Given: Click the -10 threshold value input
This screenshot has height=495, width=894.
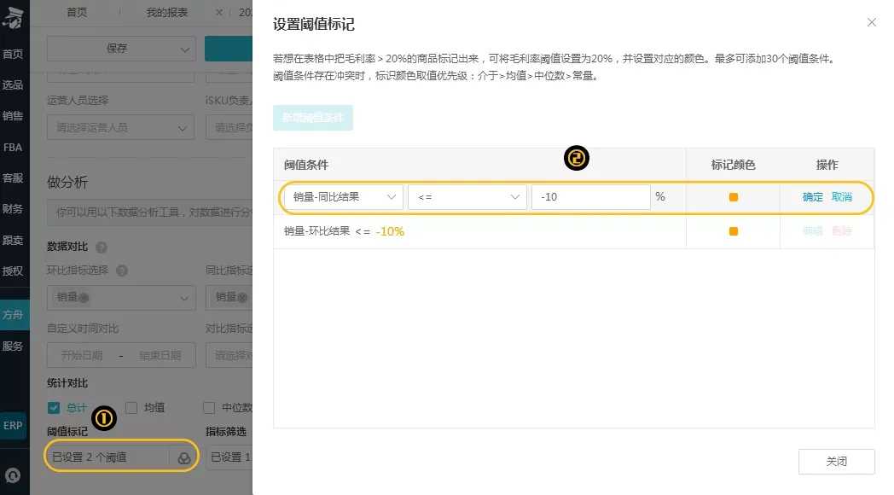Looking at the screenshot, I should coord(590,197).
